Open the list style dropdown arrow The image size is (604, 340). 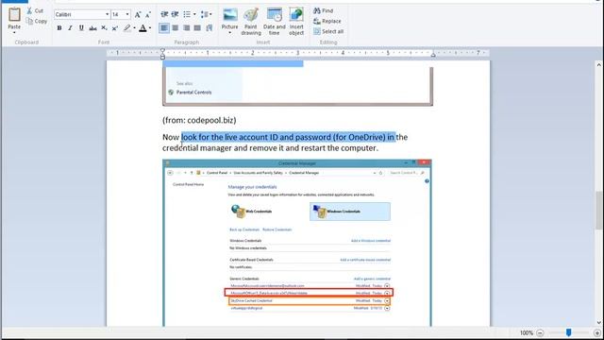click(194, 14)
